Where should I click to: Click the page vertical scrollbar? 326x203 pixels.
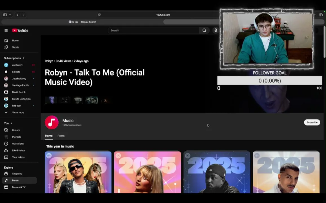pyautogui.click(x=325, y=42)
